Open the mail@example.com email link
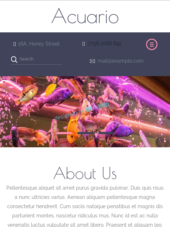Screen dimensions: 170x227 tap(121, 61)
